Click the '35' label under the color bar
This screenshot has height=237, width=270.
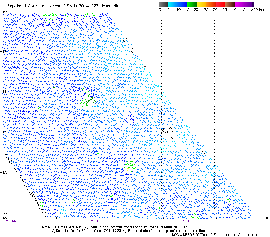coord(225,10)
